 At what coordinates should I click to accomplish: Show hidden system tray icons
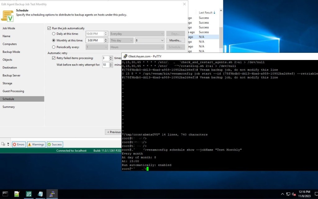tap(282, 194)
